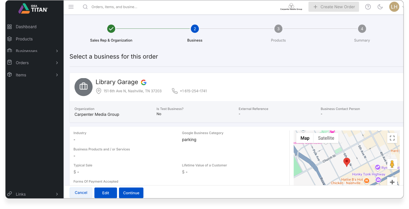Click the Items cube icon

click(x=10, y=75)
